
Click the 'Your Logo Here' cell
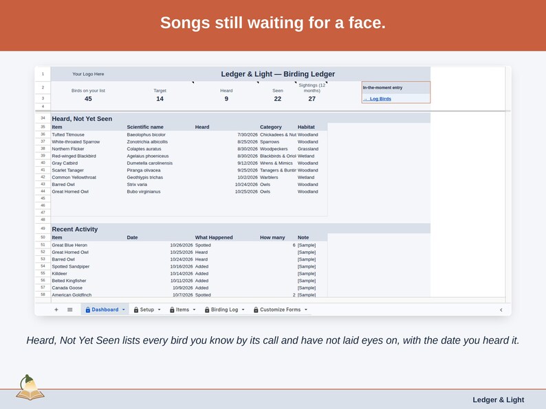tap(88, 74)
